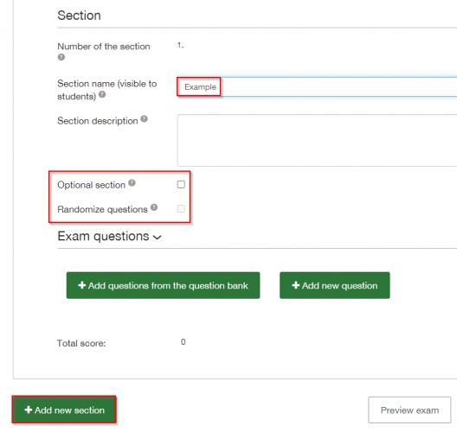This screenshot has height=432, width=457.
Task: Toggle the Randomize questions checkbox
Action: pos(181,208)
